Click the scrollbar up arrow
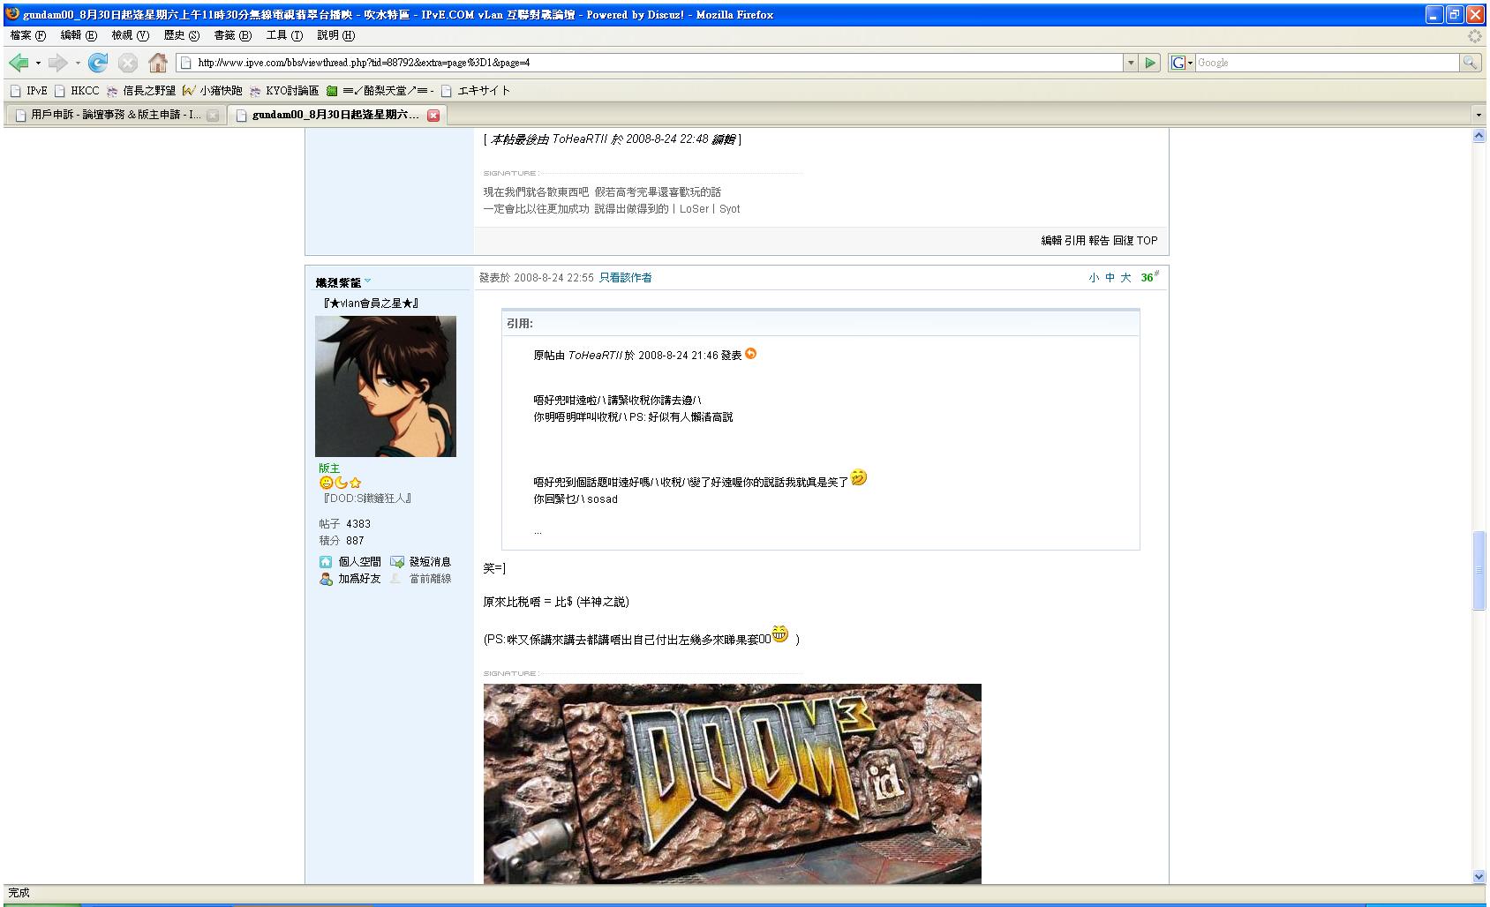 1479,136
